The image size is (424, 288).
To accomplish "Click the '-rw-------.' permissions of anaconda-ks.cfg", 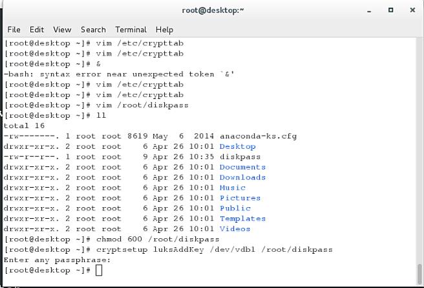I will [x=32, y=136].
